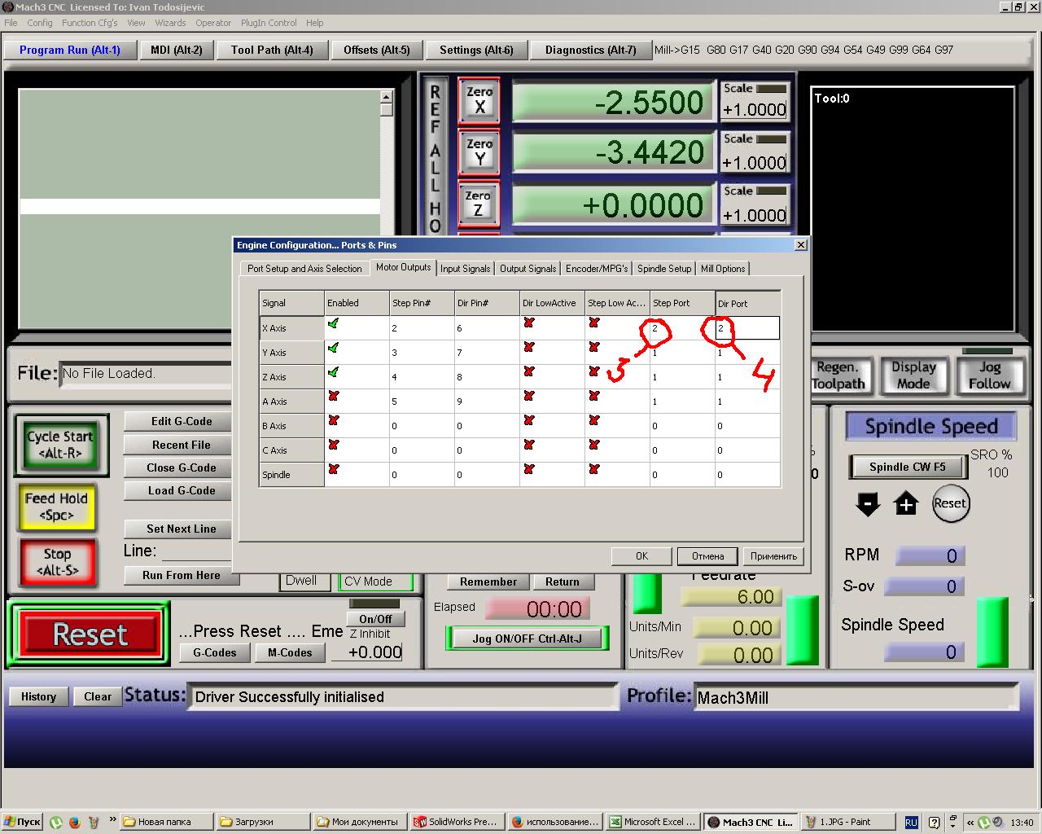Click the spindle speed decrease arrow

click(x=868, y=504)
